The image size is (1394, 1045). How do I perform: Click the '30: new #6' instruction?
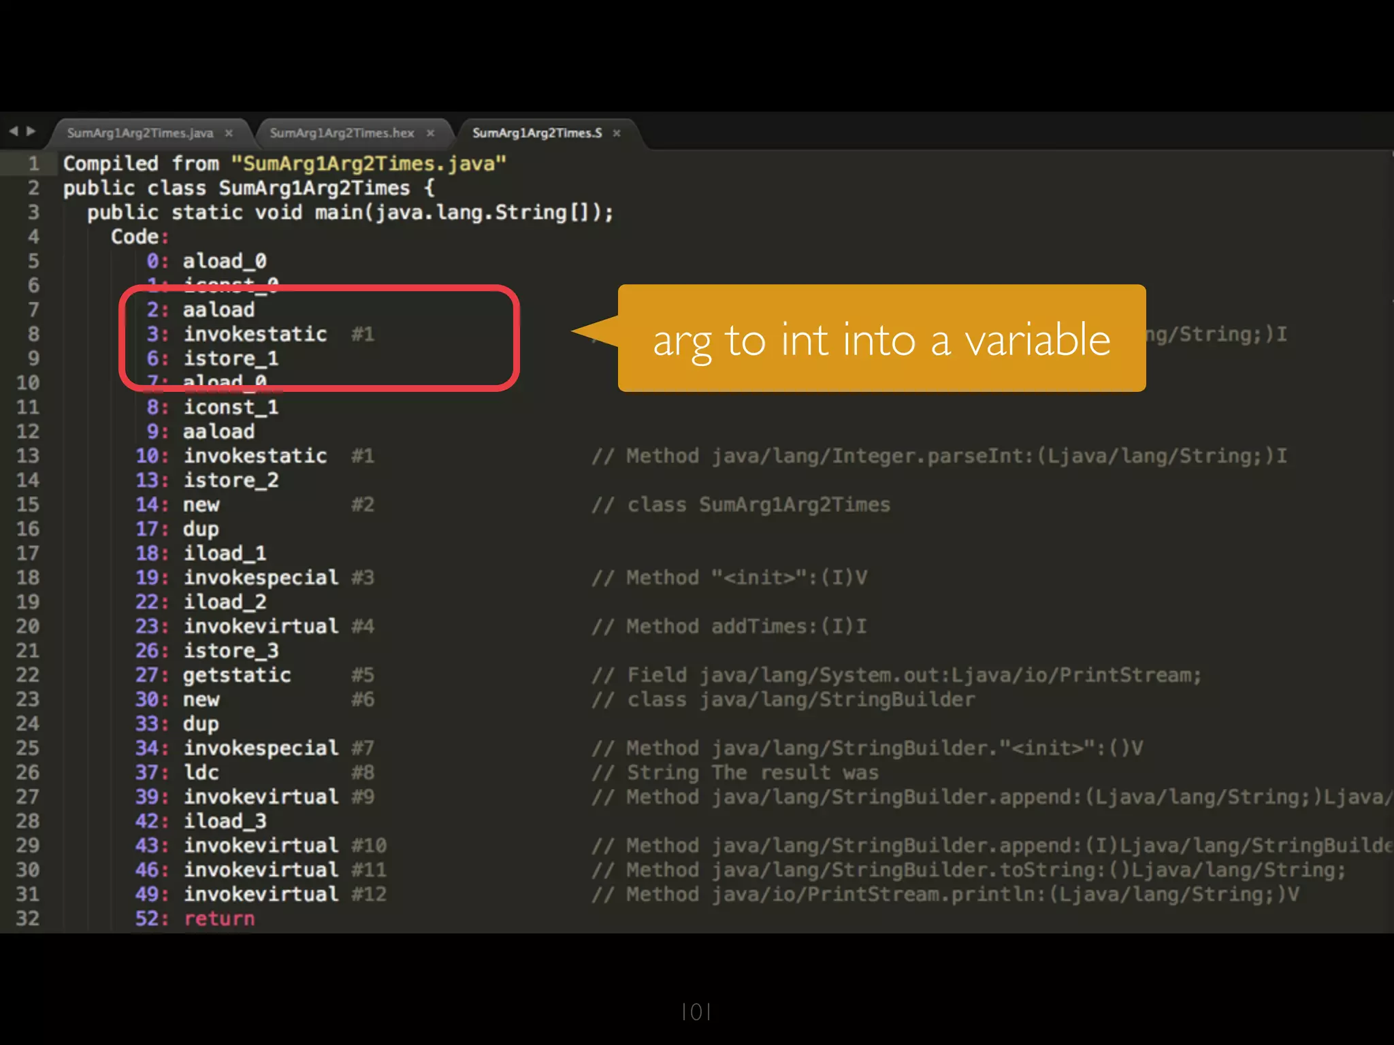coord(255,699)
